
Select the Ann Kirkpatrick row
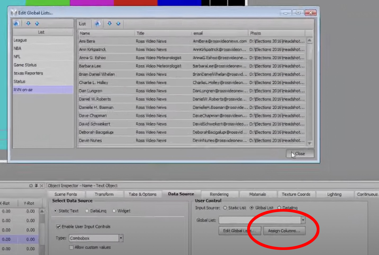coord(192,49)
